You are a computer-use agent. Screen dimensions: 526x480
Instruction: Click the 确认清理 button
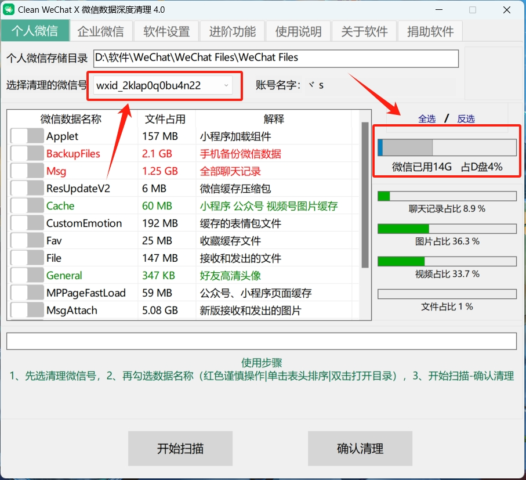(x=360, y=449)
